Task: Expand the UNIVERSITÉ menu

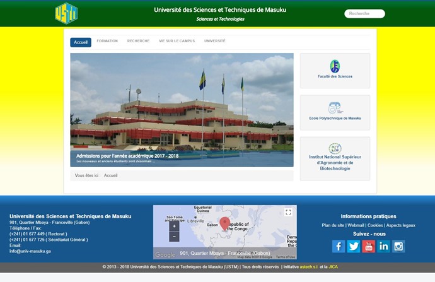Action: click(214, 41)
